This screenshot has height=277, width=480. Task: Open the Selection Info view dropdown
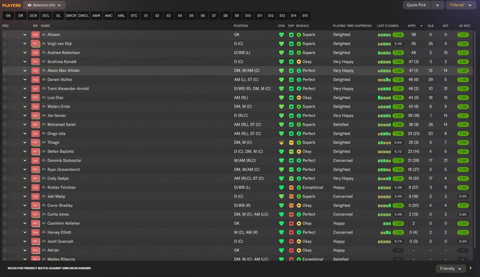point(44,5)
